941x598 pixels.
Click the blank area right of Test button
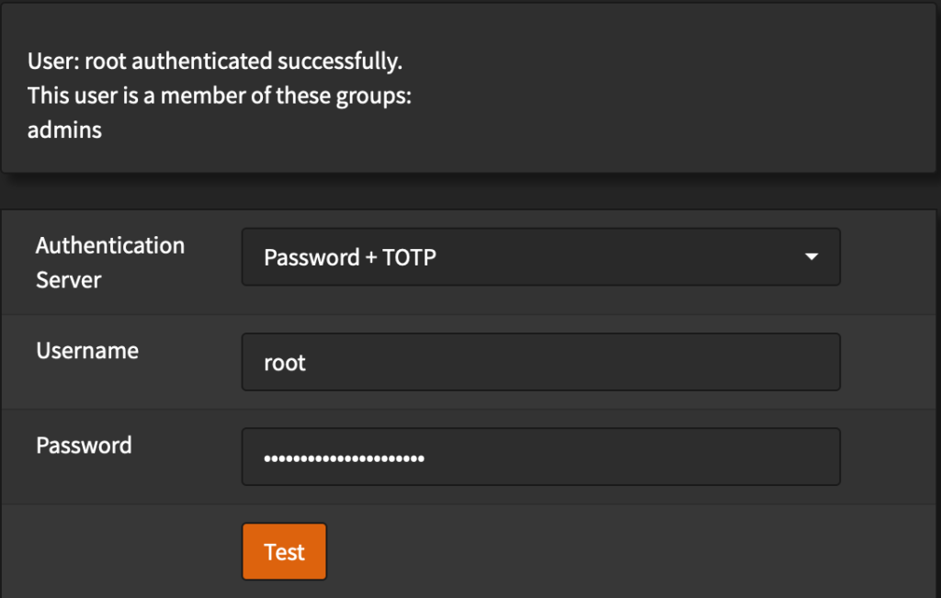(x=597, y=551)
